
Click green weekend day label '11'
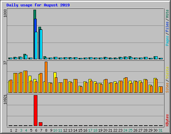click(x=60, y=130)
